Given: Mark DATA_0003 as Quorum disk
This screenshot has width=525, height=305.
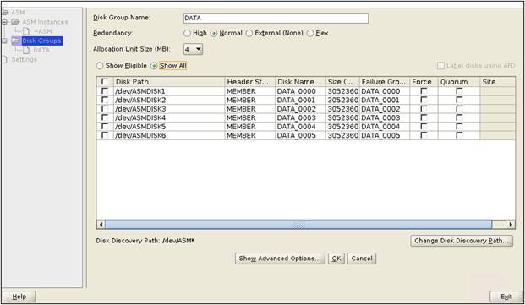Looking at the screenshot, I should click(459, 117).
